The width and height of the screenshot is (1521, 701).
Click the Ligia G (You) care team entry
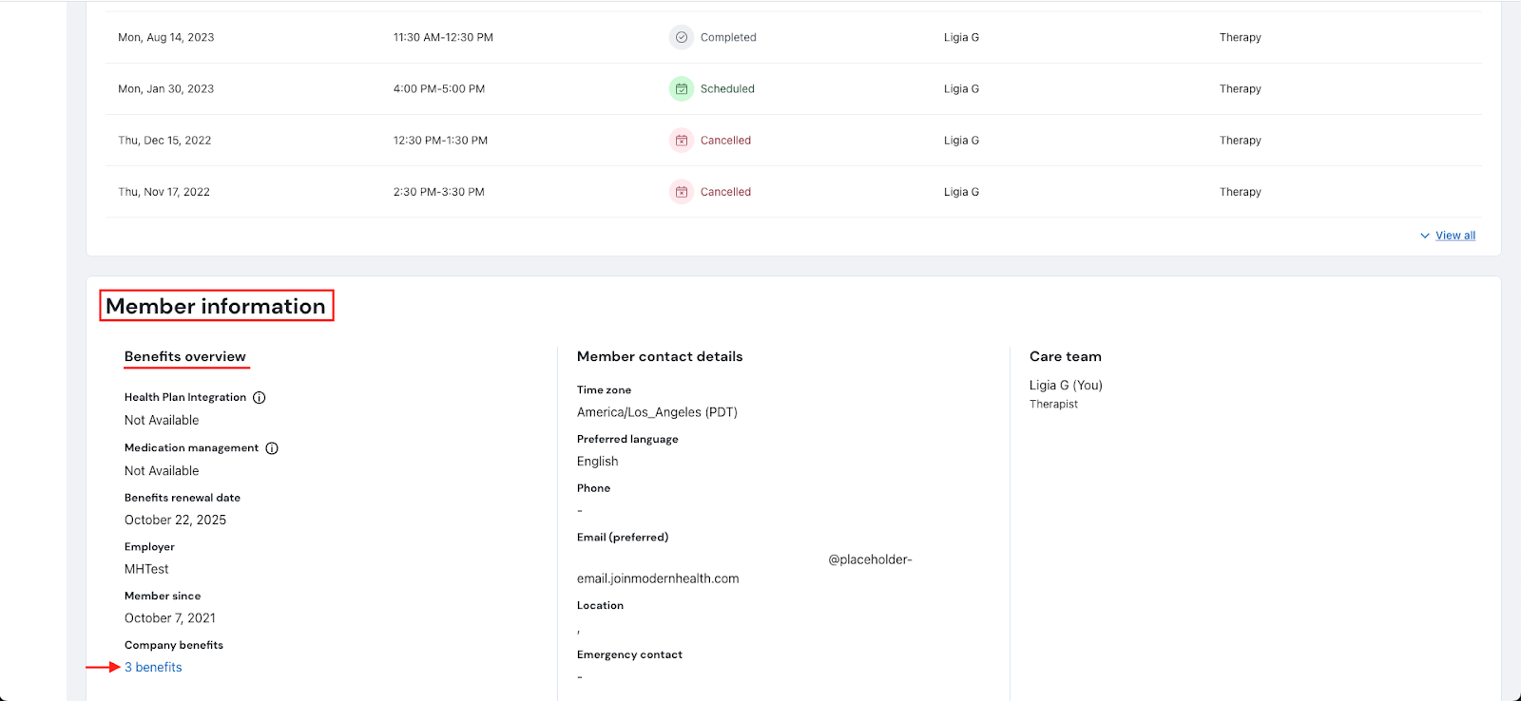(x=1066, y=385)
